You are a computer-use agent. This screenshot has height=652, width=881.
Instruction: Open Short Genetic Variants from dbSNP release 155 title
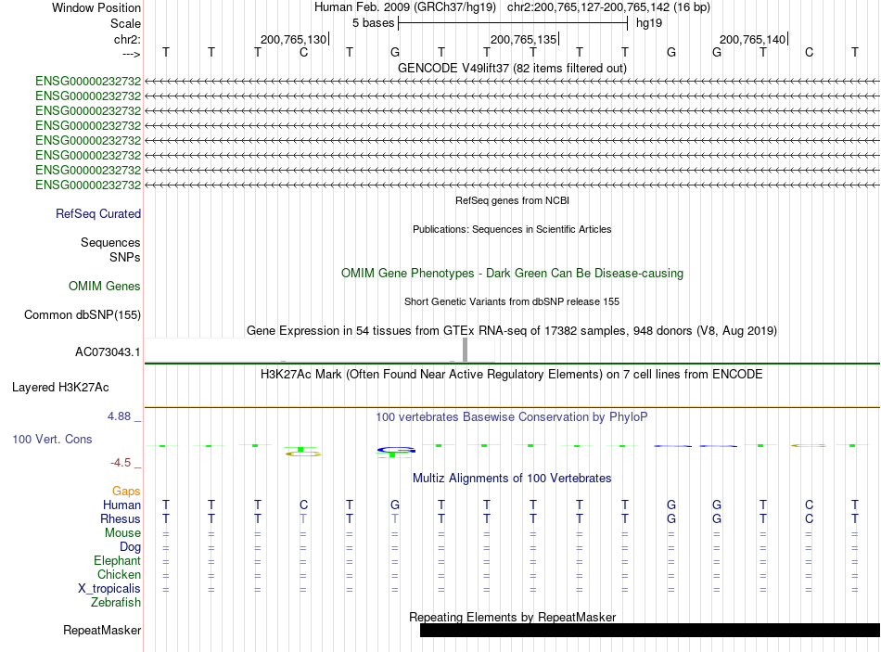pos(512,301)
